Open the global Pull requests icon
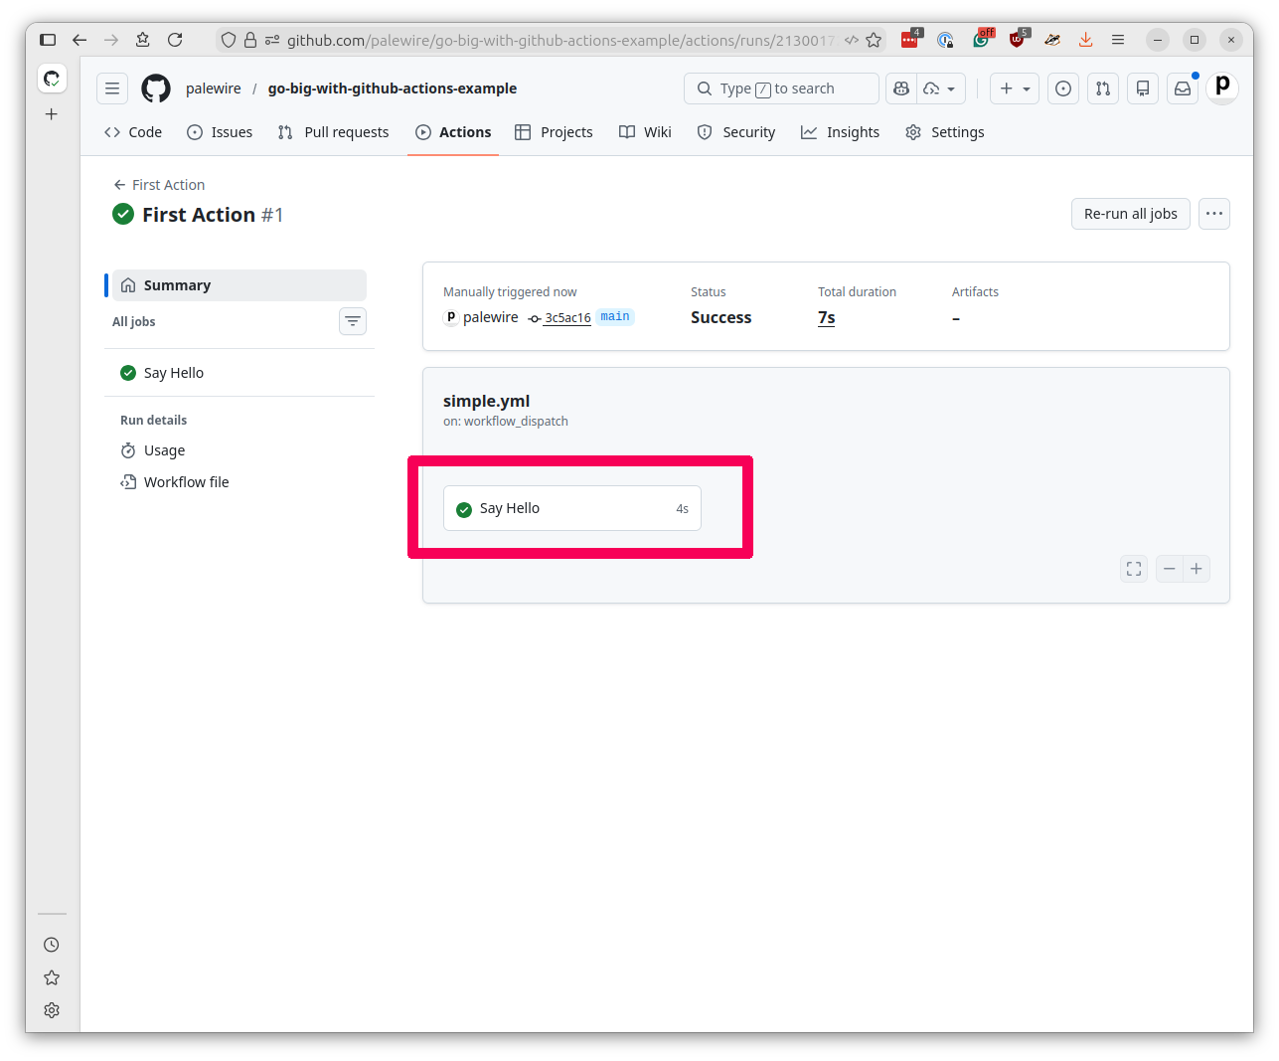Image resolution: width=1279 pixels, height=1061 pixels. 1102,88
